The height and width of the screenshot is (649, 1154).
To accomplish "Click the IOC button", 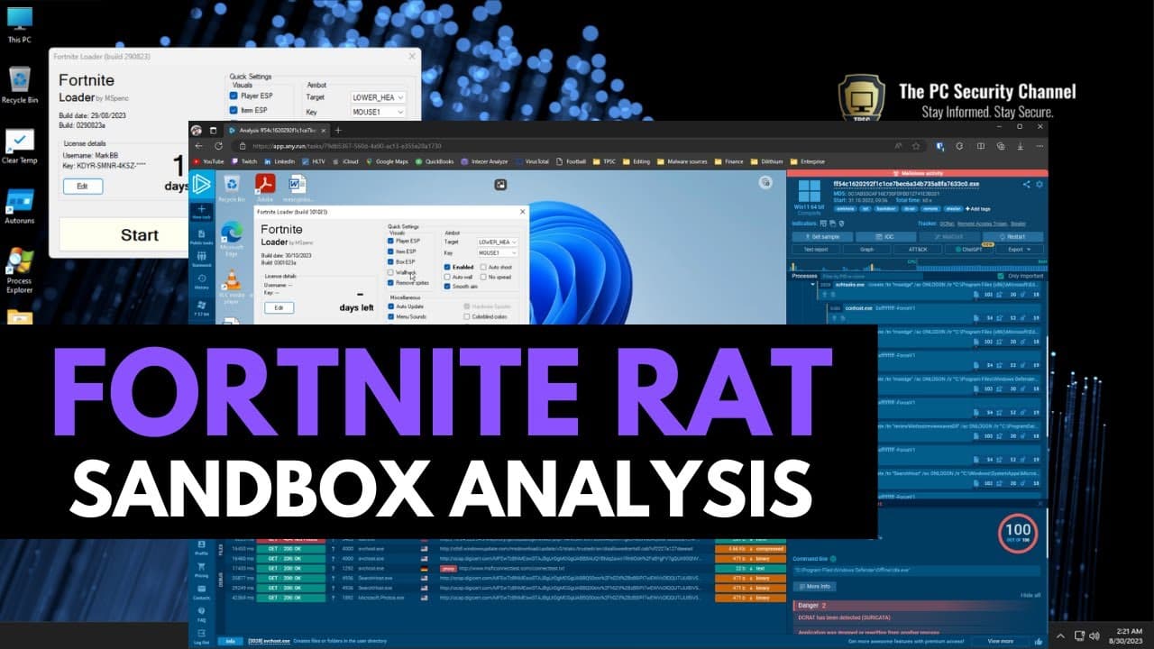I will click(x=884, y=236).
